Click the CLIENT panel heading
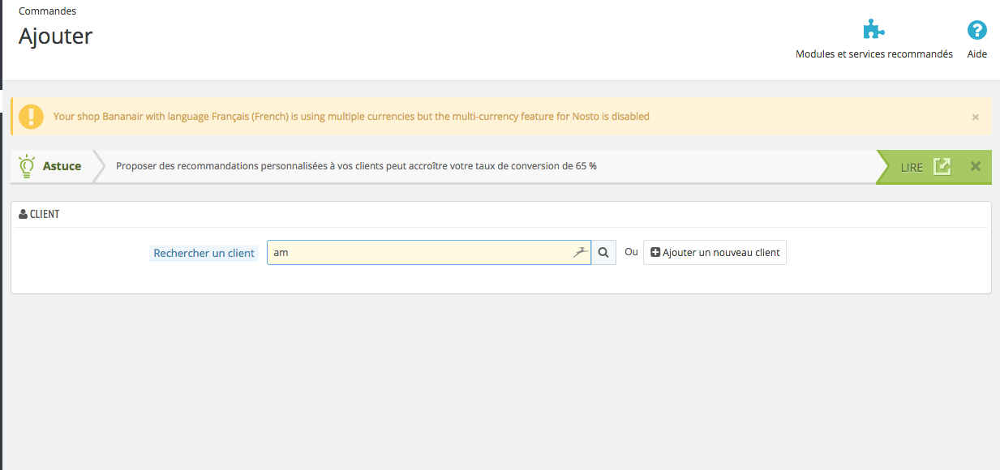Image resolution: width=1000 pixels, height=470 pixels. point(45,215)
